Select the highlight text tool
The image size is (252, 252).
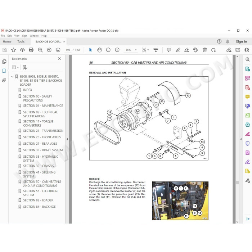pos(178,50)
